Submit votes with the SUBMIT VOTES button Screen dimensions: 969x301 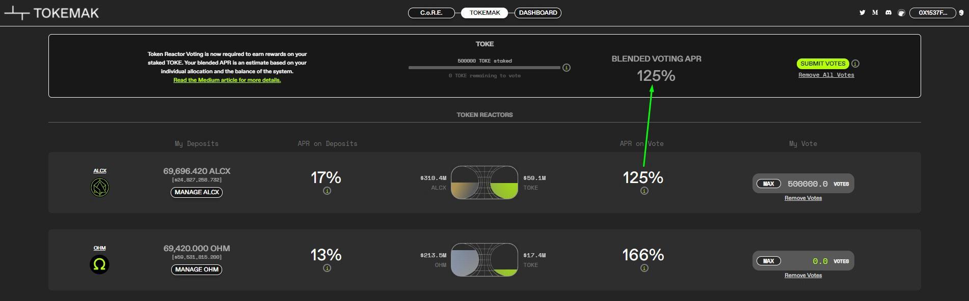823,64
